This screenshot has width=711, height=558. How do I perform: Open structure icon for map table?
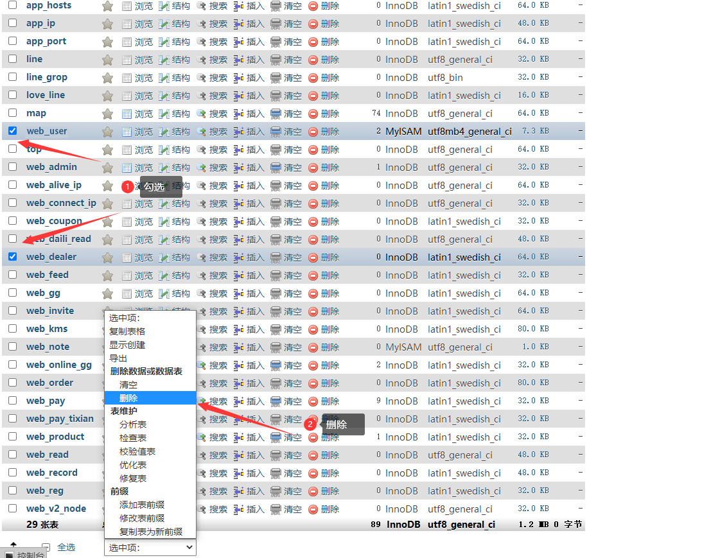(x=164, y=114)
